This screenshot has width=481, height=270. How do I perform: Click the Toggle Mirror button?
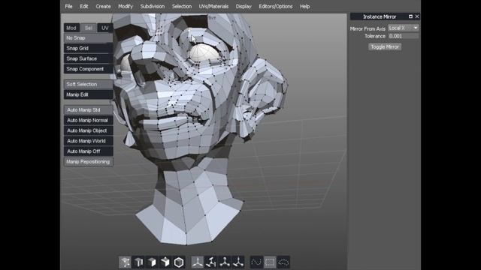pos(385,46)
